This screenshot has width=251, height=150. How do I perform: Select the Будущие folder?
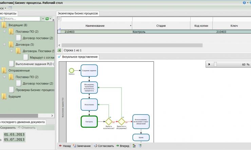point(15,97)
